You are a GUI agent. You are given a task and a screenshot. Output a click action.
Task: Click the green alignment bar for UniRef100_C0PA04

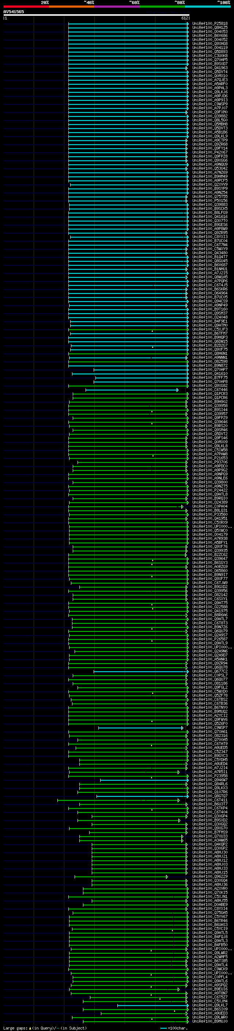coord(126,506)
